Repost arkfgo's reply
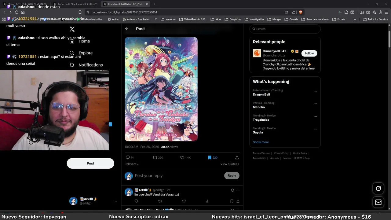Screen dimensions: 391x220 click(160, 201)
